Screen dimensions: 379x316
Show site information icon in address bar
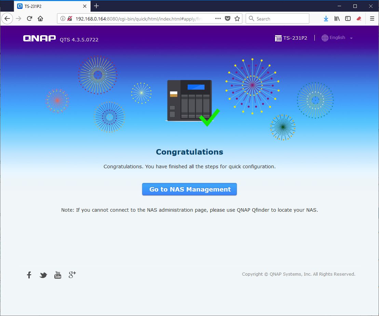(63, 18)
